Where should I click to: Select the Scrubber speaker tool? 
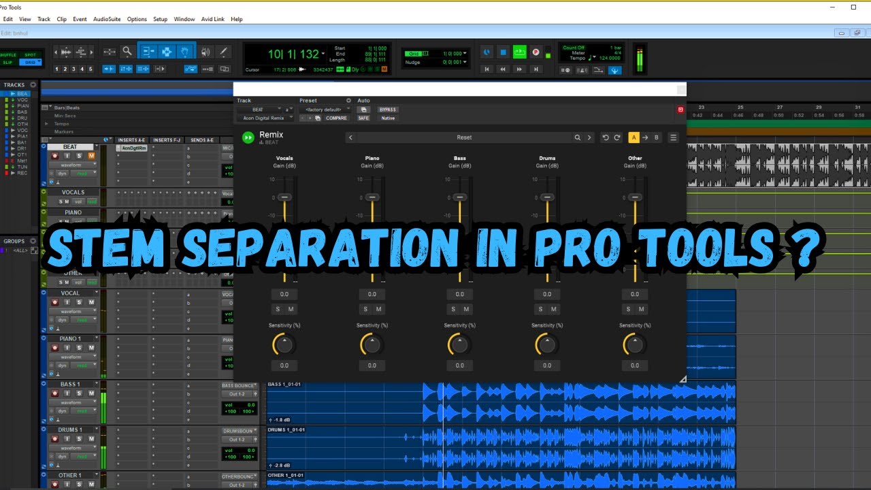click(x=206, y=52)
